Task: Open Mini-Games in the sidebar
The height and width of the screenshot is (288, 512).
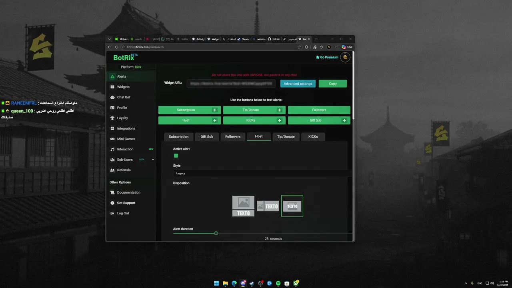Action: [x=131, y=139]
